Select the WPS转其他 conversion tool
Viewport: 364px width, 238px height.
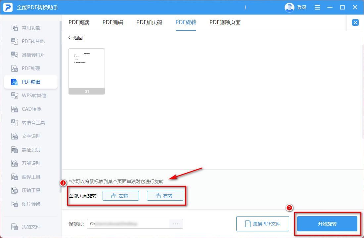click(31, 96)
